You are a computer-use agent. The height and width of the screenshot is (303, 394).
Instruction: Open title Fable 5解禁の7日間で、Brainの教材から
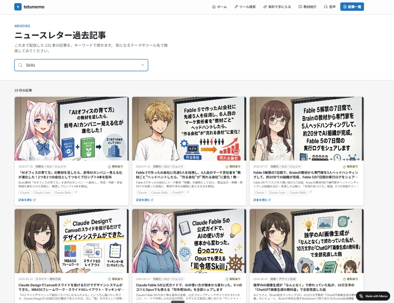(306, 175)
